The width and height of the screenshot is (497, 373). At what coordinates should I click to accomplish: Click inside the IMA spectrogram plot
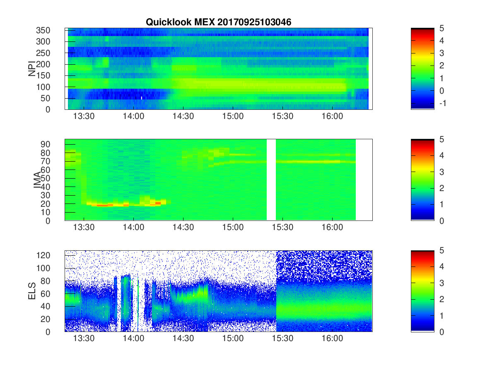218,180
